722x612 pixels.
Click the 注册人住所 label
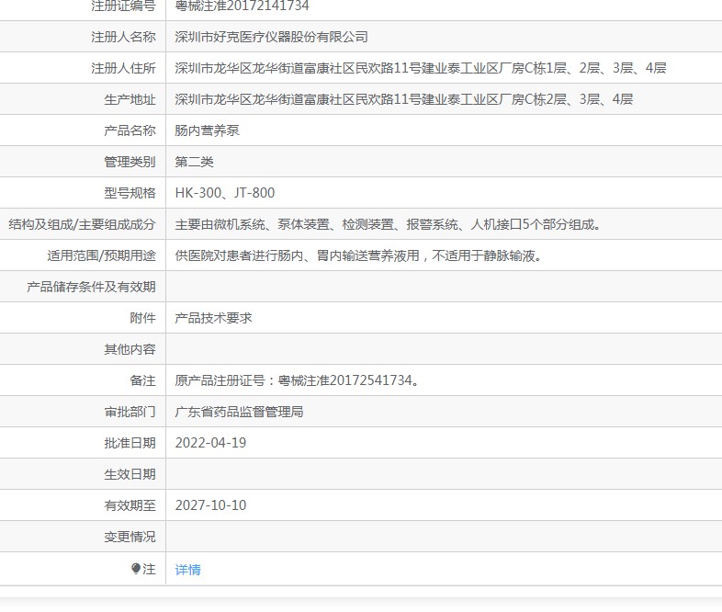click(x=123, y=68)
